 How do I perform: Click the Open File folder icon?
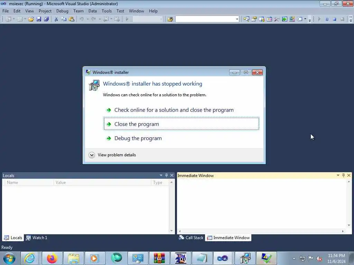click(x=31, y=19)
